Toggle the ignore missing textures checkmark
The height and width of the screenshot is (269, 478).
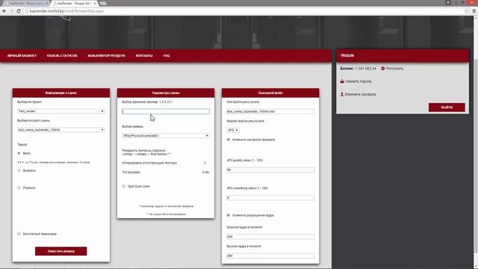205,163
